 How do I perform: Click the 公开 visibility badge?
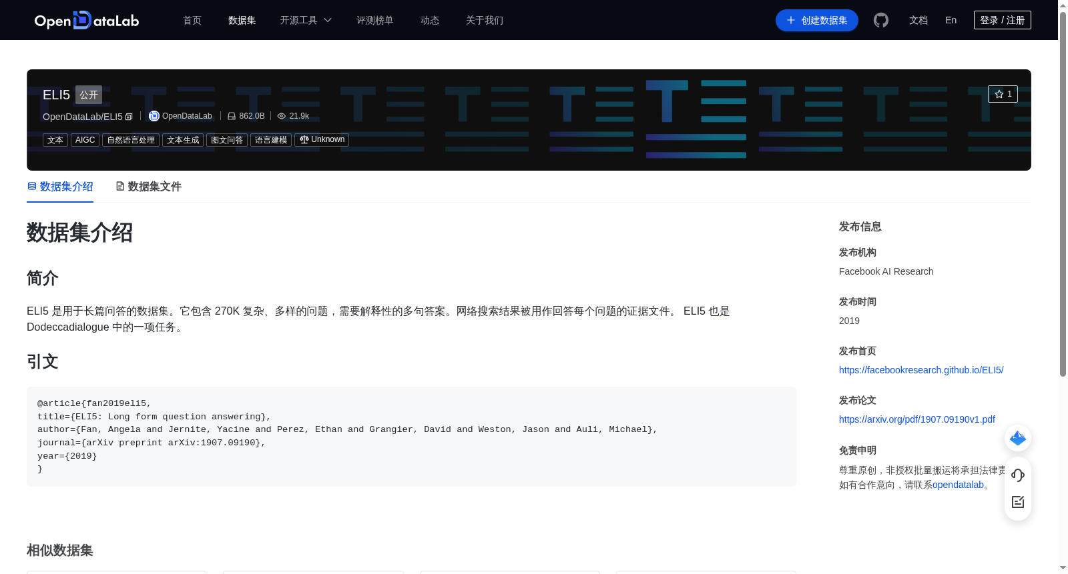pos(89,95)
